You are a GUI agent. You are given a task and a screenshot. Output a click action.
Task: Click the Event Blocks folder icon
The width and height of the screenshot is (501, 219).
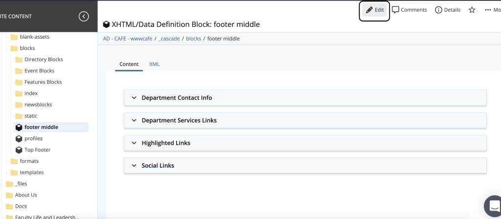(x=19, y=70)
